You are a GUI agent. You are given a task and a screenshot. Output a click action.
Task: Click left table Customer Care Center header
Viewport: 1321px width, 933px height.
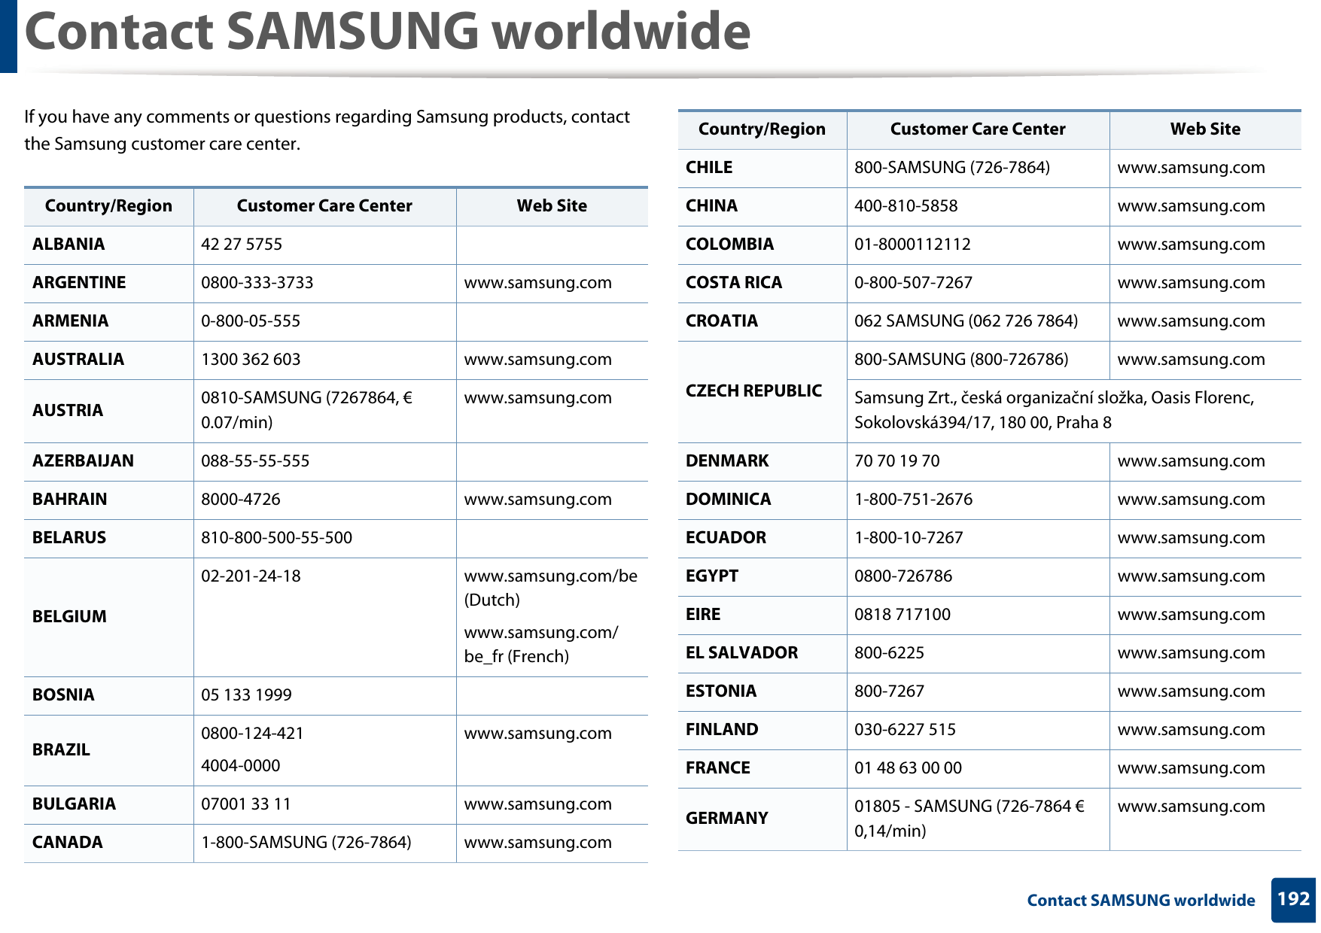pos(324,206)
